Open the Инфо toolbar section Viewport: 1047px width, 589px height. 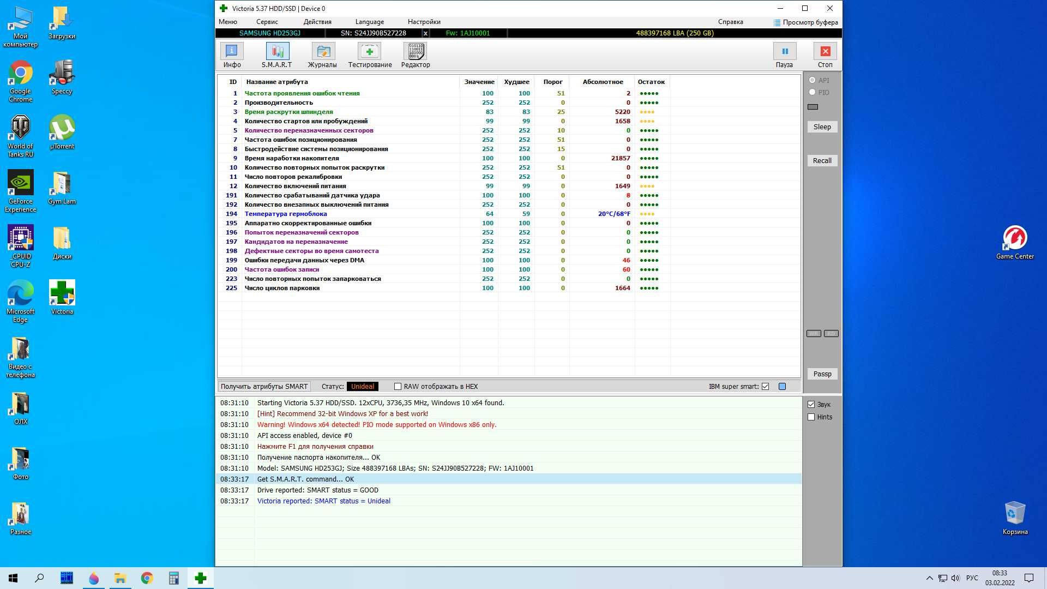click(x=232, y=55)
